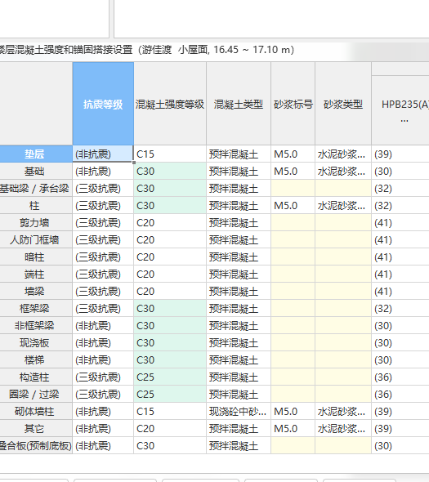Select the 基础梁 / 承台梁 row header
Image resolution: width=429 pixels, height=482 pixels.
[36, 189]
